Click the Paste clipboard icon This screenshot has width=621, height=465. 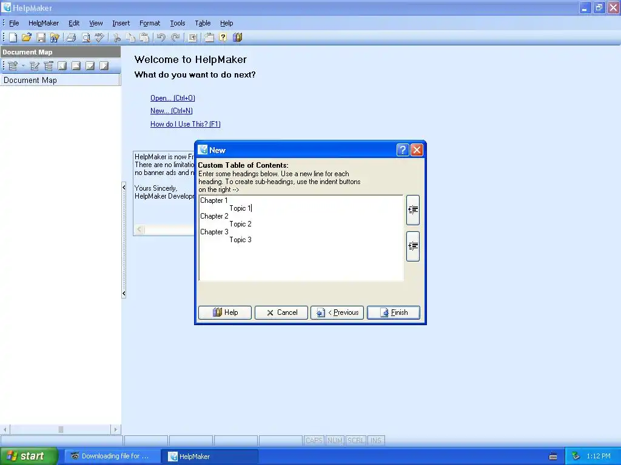144,38
